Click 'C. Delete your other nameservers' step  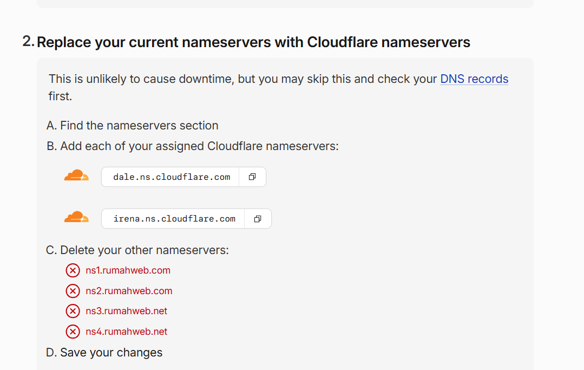(137, 250)
